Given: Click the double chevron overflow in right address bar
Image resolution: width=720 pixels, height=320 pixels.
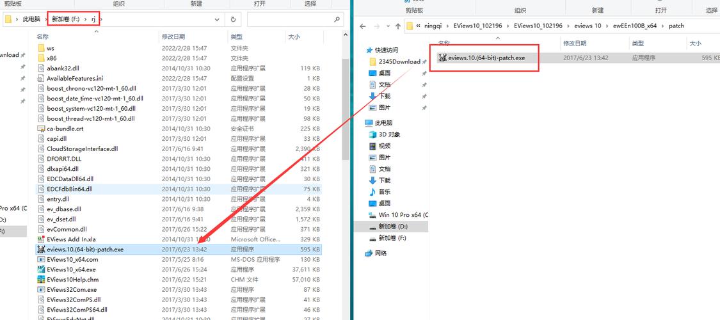Looking at the screenshot, I should pyautogui.click(x=418, y=26).
